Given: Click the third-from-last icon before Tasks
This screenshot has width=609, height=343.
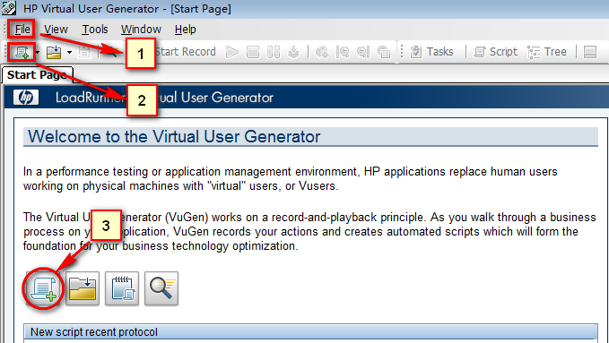Looking at the screenshot, I should 343,52.
